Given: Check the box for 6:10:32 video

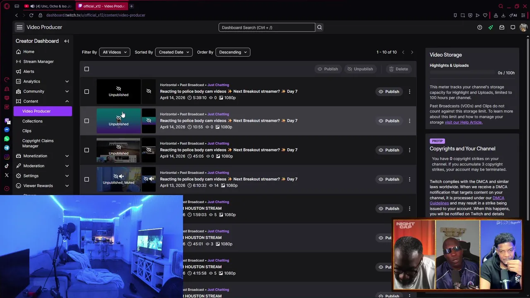Looking at the screenshot, I should point(87,179).
